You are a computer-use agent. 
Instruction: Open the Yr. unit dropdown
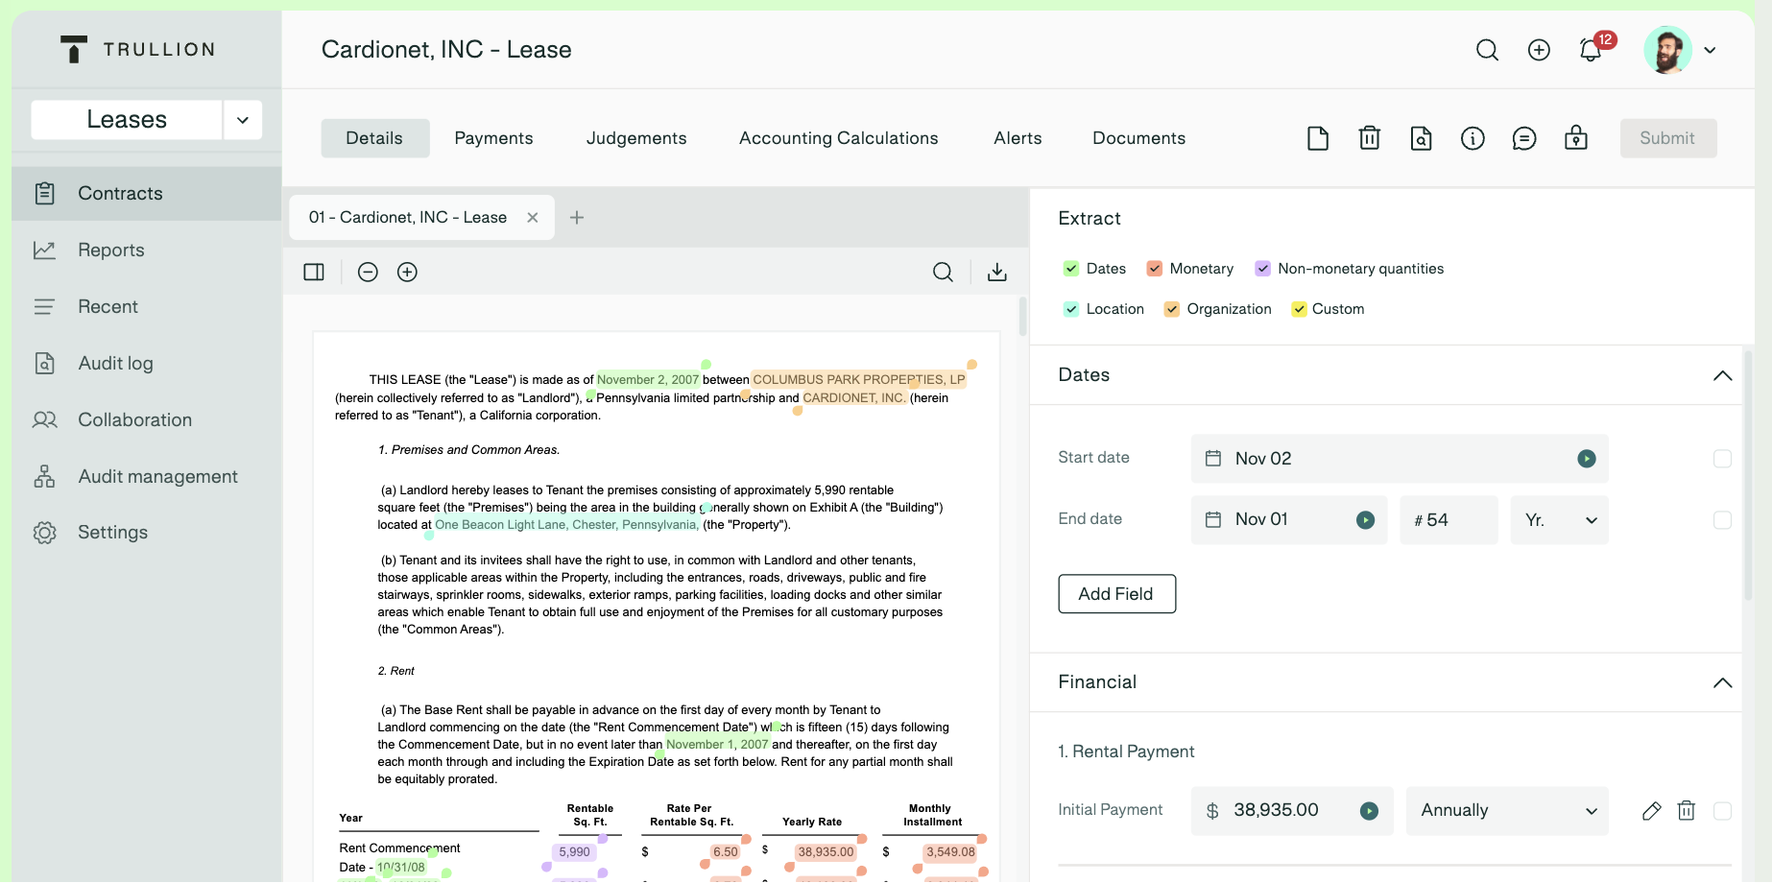click(x=1560, y=520)
